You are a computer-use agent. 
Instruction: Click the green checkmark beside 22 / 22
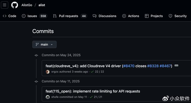click(x=92, y=72)
